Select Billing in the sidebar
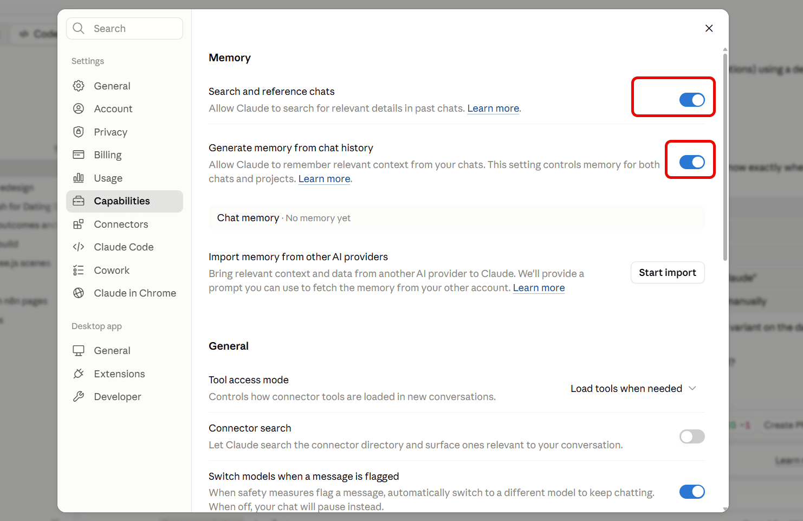Viewport: 803px width, 521px height. [125, 155]
